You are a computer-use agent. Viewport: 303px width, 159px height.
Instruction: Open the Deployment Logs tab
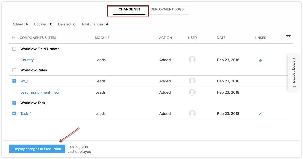[167, 9]
